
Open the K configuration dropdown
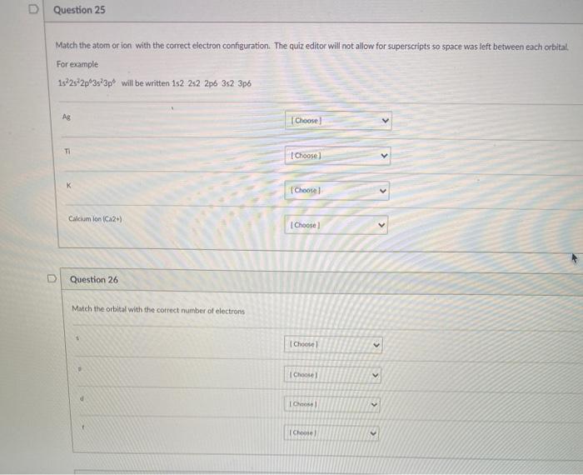point(336,191)
